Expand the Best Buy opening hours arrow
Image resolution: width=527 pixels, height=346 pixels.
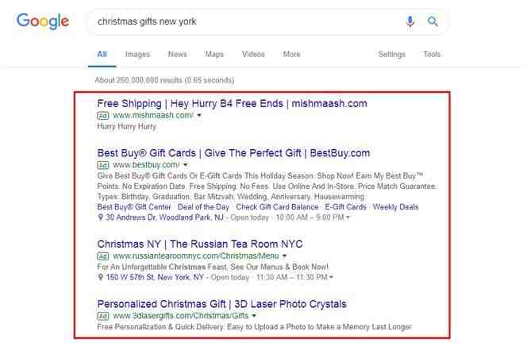click(x=348, y=217)
